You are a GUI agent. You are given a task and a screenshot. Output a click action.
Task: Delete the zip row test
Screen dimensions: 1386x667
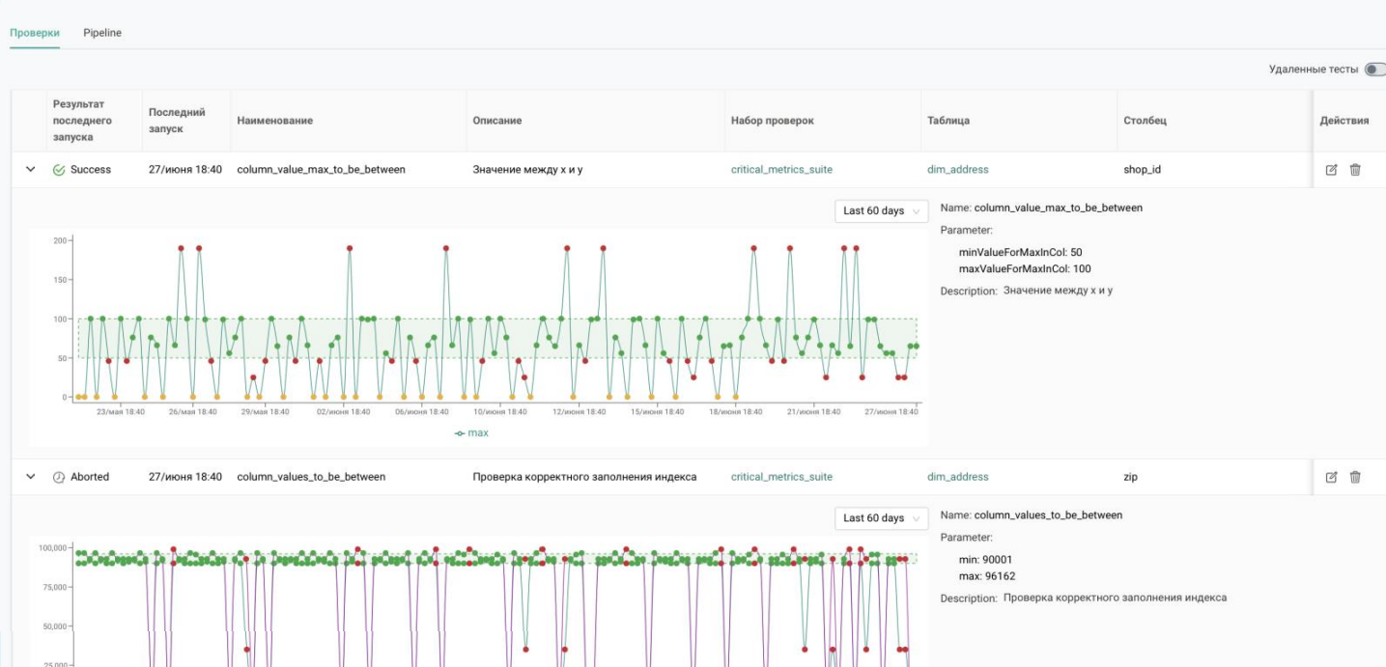(x=1355, y=477)
